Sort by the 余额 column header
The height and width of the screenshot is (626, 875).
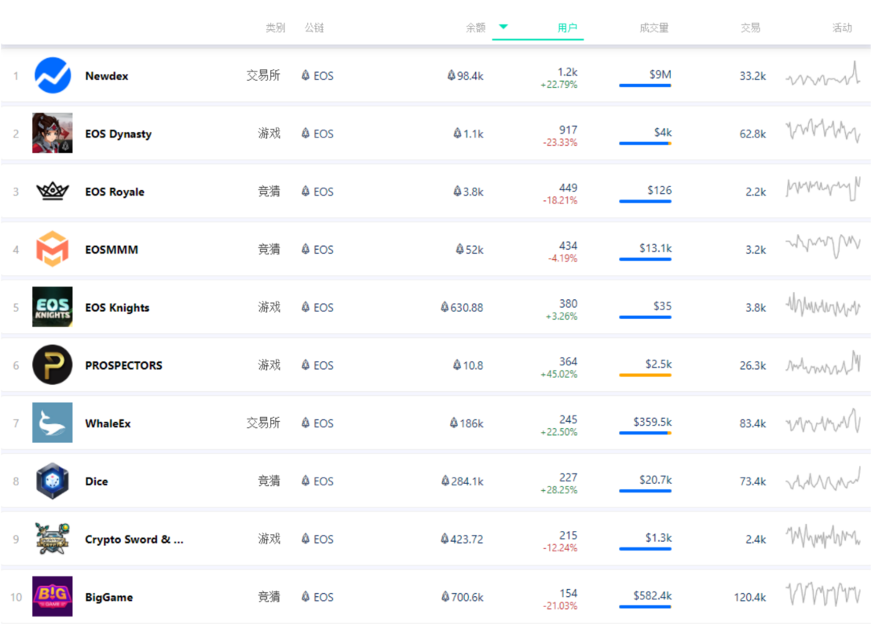coord(475,28)
